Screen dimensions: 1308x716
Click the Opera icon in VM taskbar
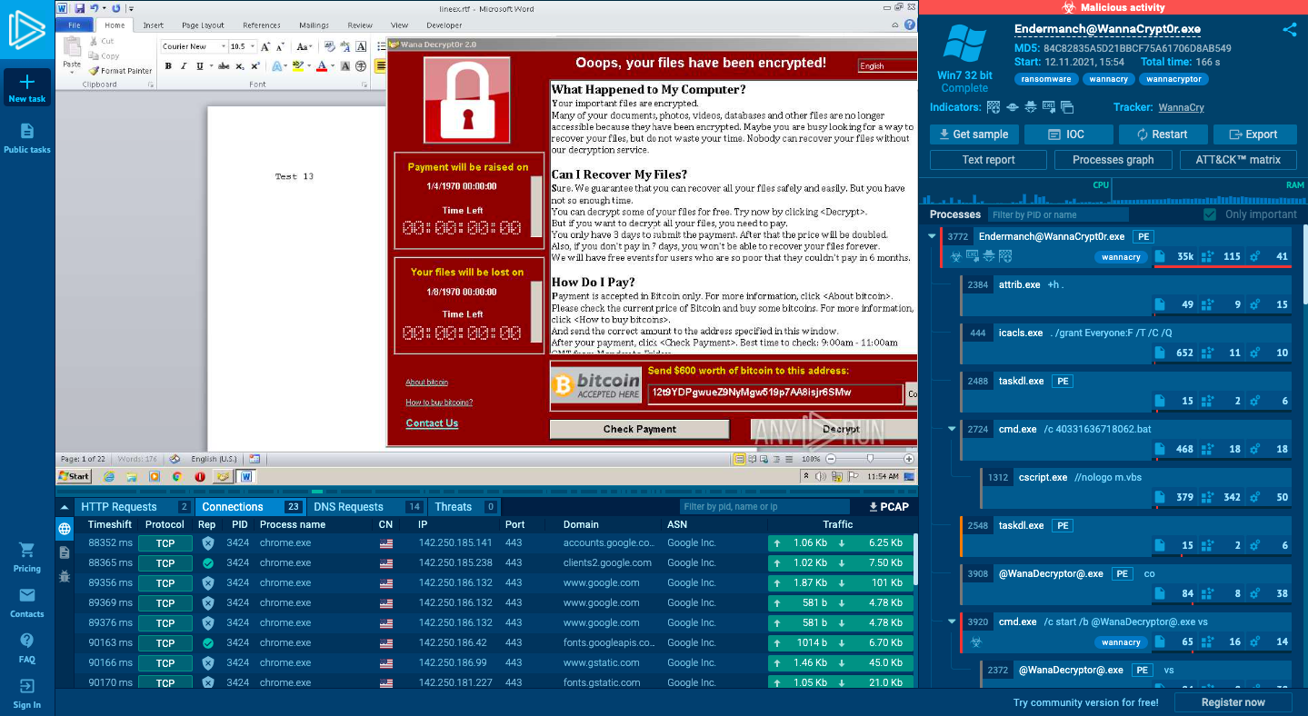(x=200, y=476)
